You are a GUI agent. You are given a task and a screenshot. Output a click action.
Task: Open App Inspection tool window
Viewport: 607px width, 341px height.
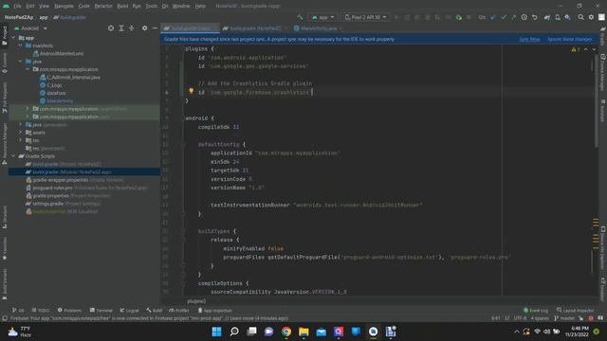[215, 310]
